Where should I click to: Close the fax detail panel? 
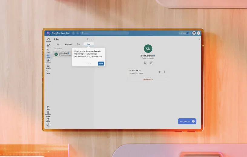[x=199, y=39]
